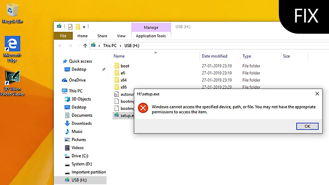The height and width of the screenshot is (185, 329).
Task: Close the H:\setup.exe error dialog
Action: pos(317,94)
